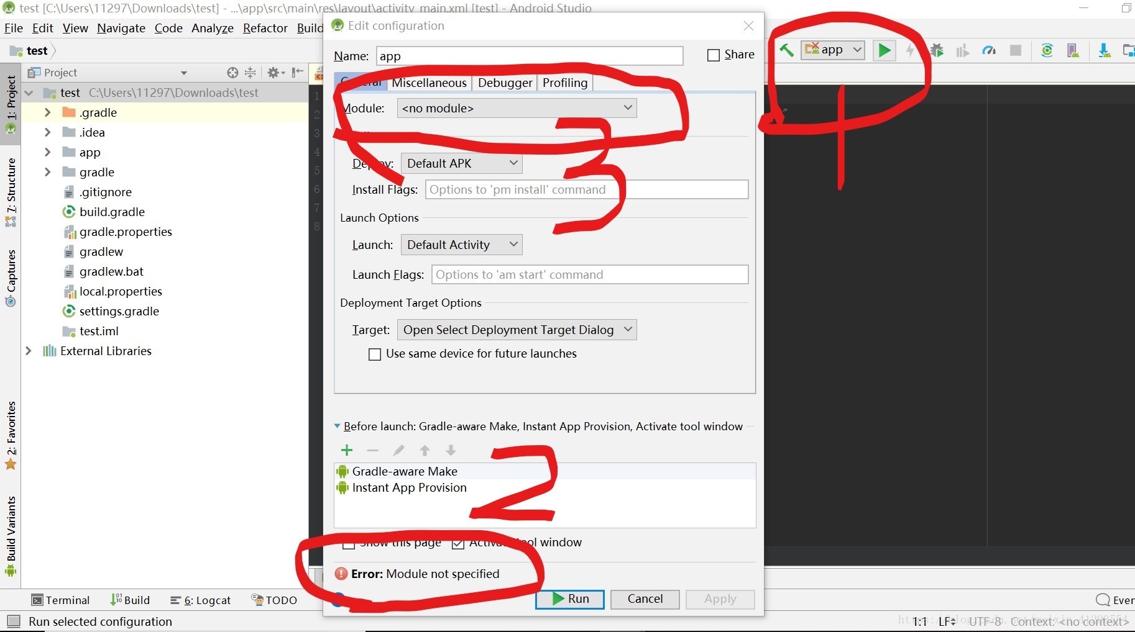The width and height of the screenshot is (1135, 632).
Task: Expand External Libraries node
Action: tap(28, 351)
